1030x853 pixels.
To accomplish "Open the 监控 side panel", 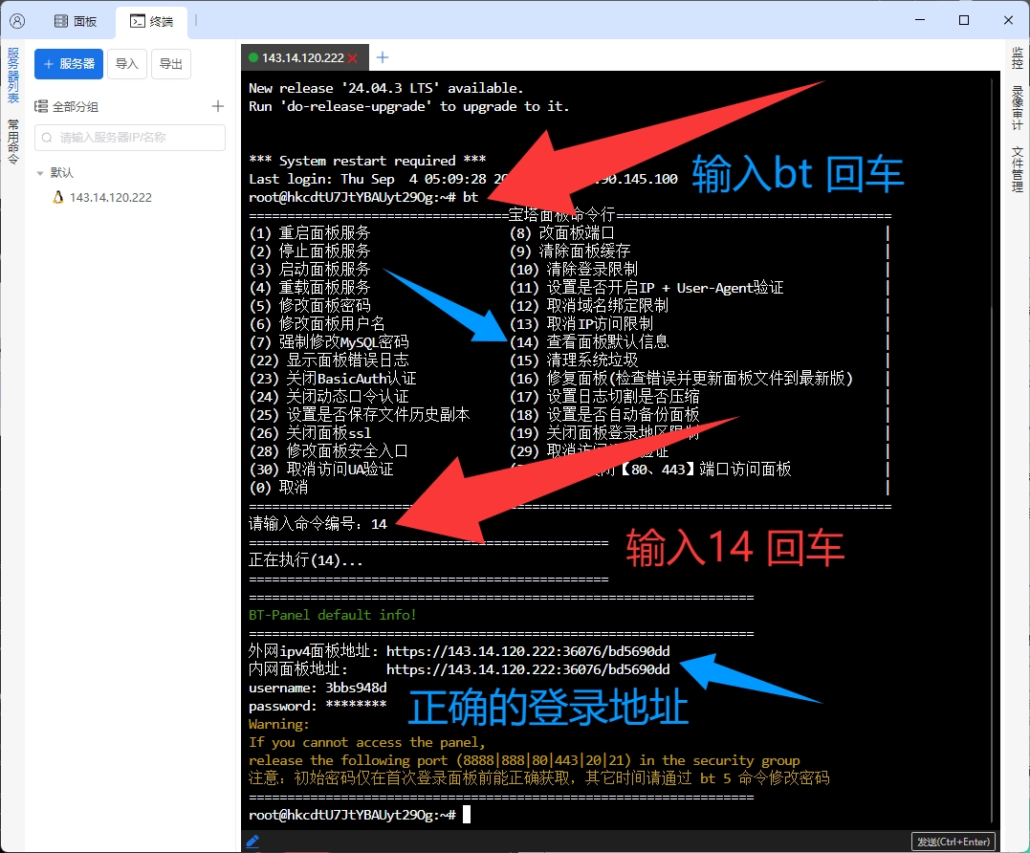I will click(1018, 57).
